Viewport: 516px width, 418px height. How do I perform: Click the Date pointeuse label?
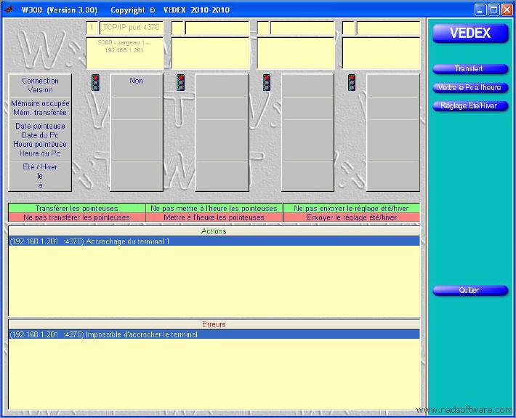pos(40,126)
